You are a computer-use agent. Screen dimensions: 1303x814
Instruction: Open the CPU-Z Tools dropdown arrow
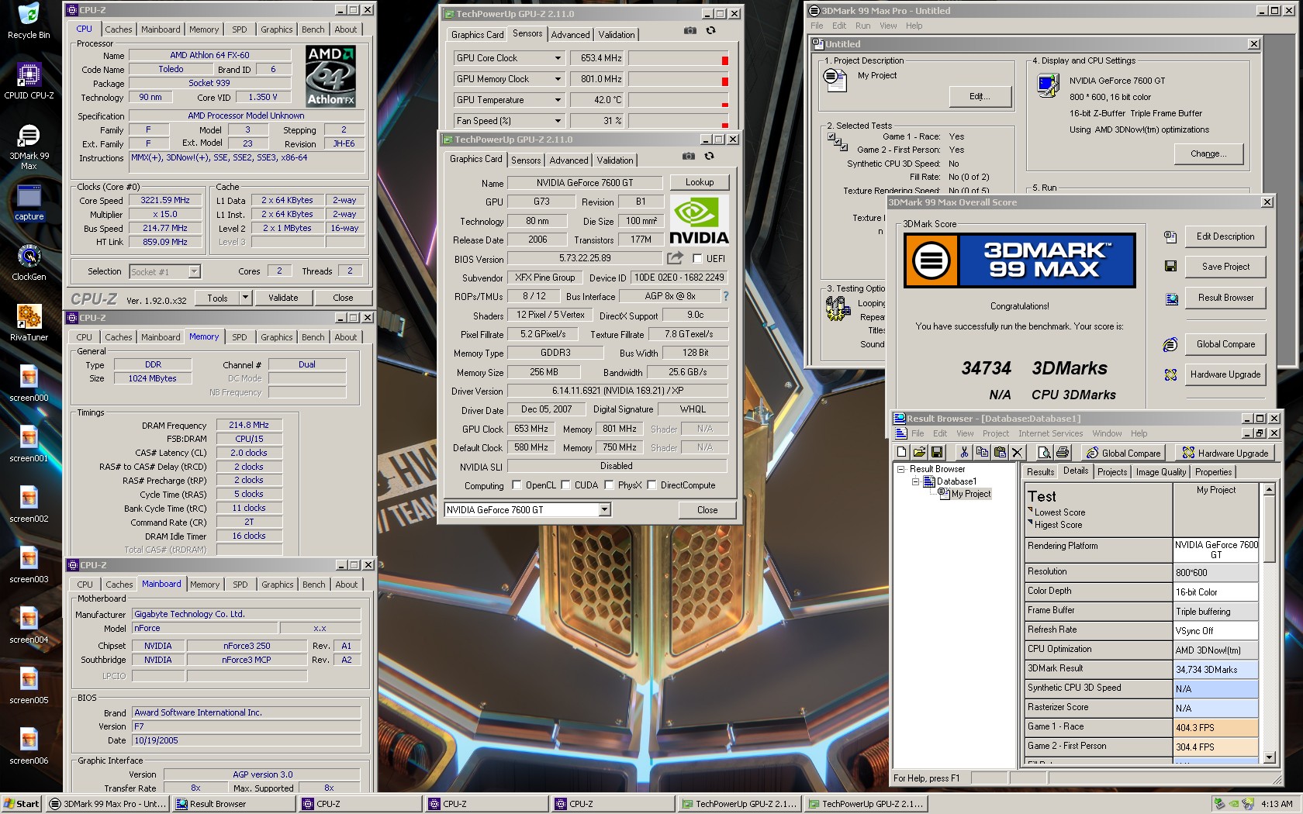(x=245, y=298)
